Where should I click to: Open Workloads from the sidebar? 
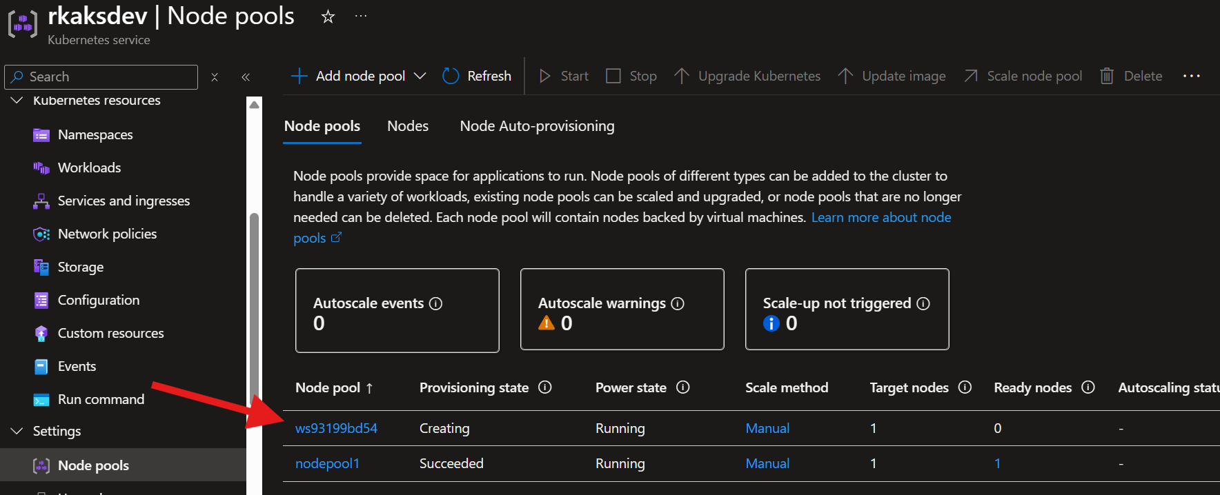[x=89, y=168]
